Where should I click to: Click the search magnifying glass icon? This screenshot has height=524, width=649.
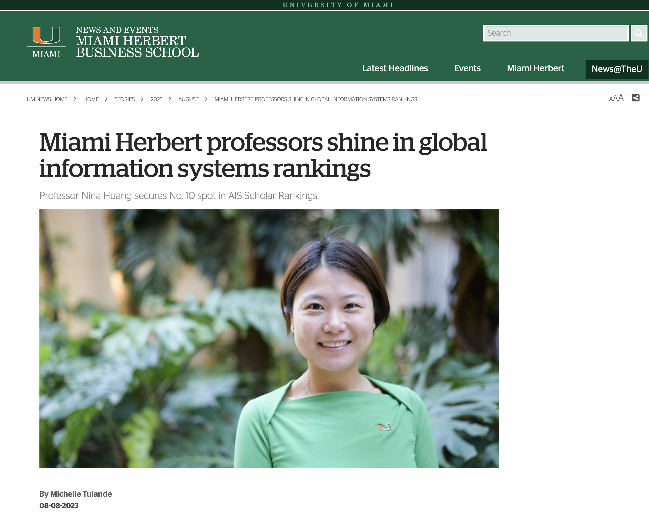(x=638, y=33)
